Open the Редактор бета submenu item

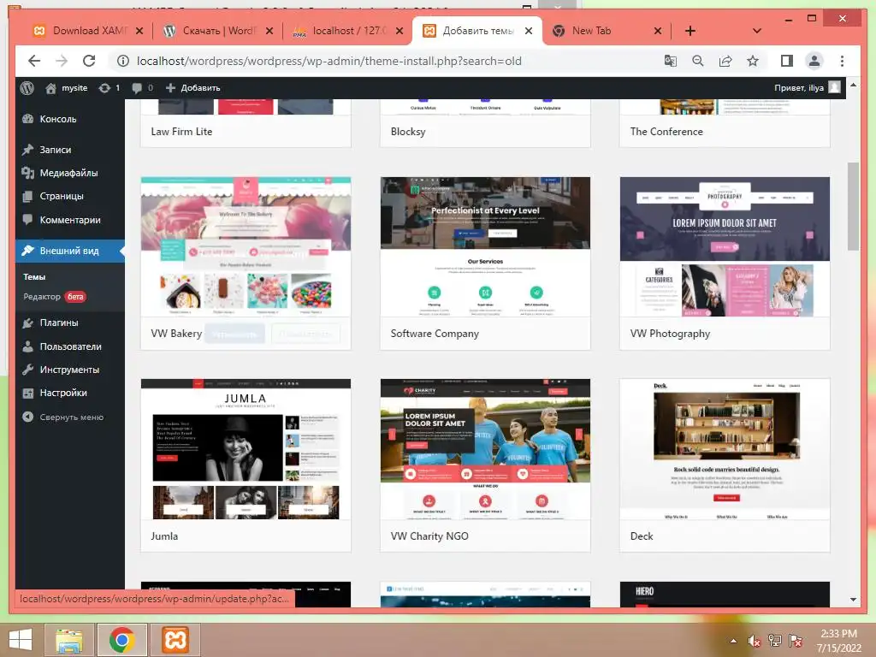54,297
